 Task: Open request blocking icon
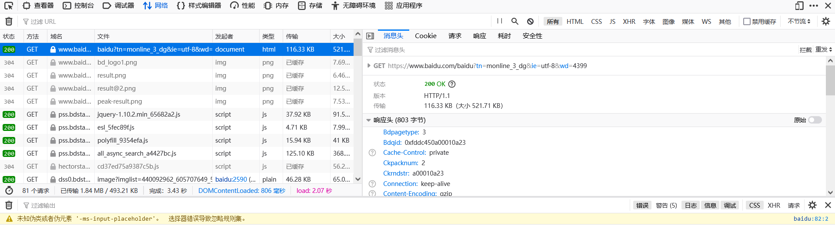[x=530, y=21]
